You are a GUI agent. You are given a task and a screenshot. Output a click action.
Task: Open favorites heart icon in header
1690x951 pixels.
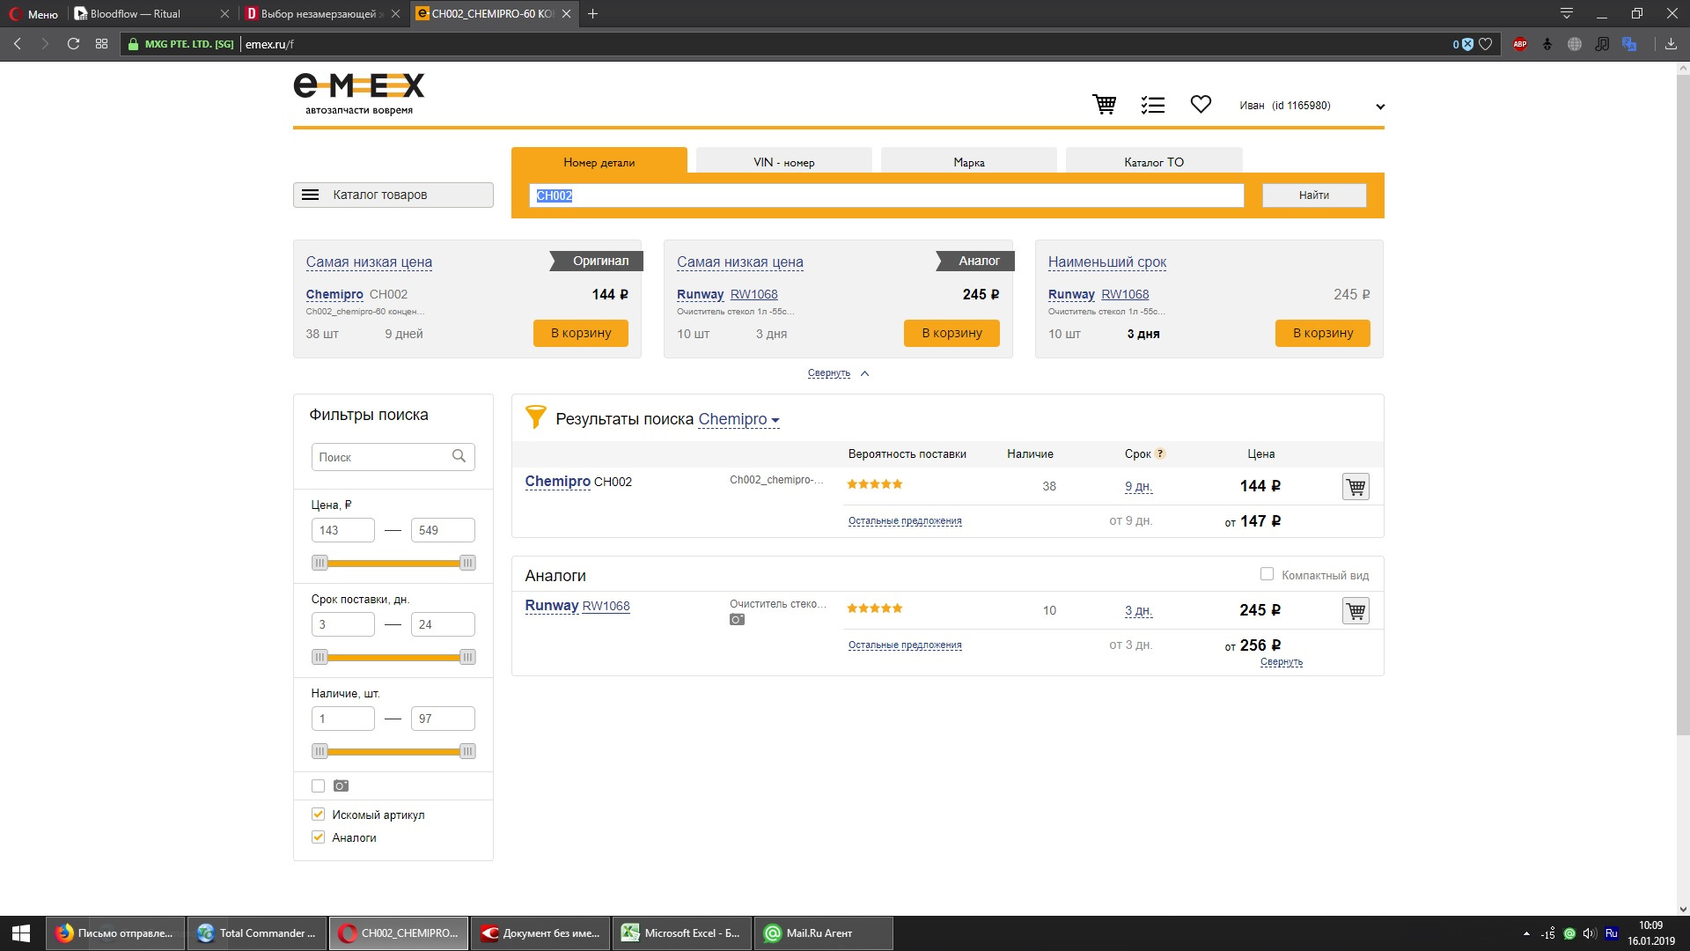pyautogui.click(x=1201, y=104)
